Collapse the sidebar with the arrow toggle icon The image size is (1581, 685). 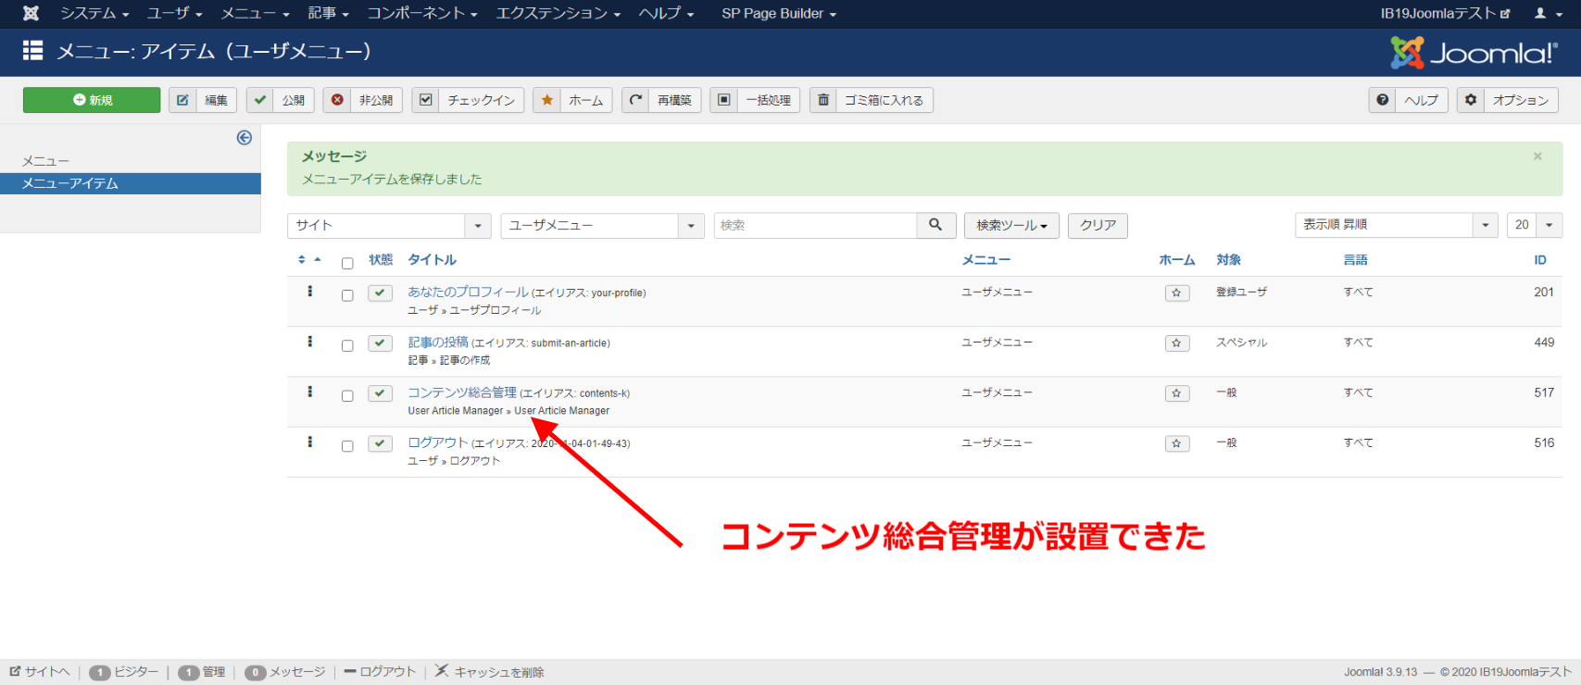click(x=245, y=138)
